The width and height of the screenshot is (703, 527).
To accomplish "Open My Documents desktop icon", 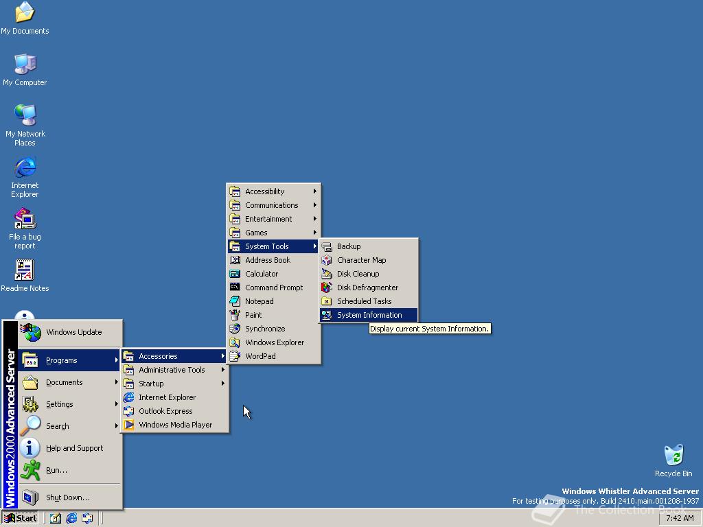I will point(25,18).
